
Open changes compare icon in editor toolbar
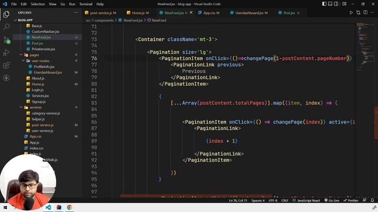coord(359,12)
